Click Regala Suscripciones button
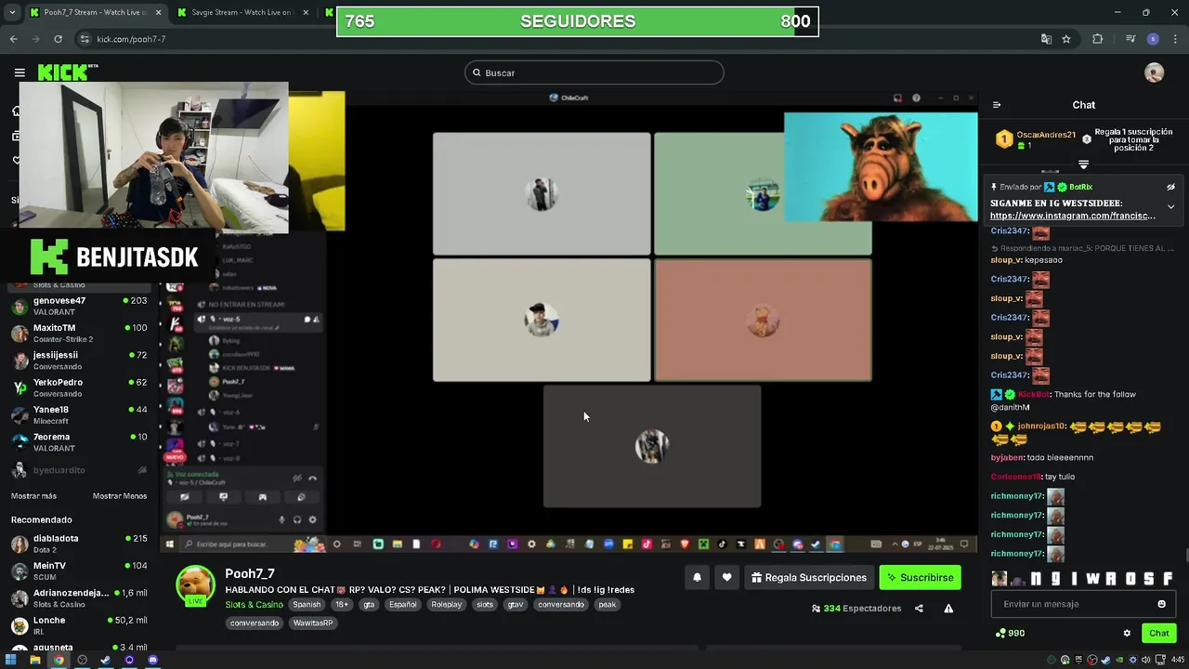Viewport: 1189px width, 669px height. coord(809,577)
